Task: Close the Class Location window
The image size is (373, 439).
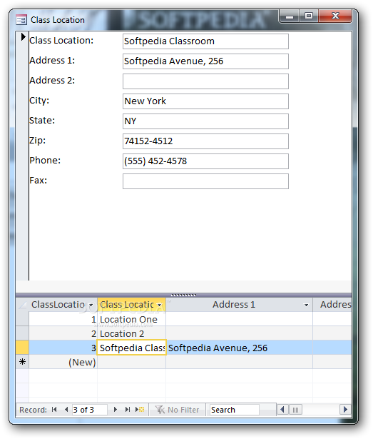Action: [335, 16]
